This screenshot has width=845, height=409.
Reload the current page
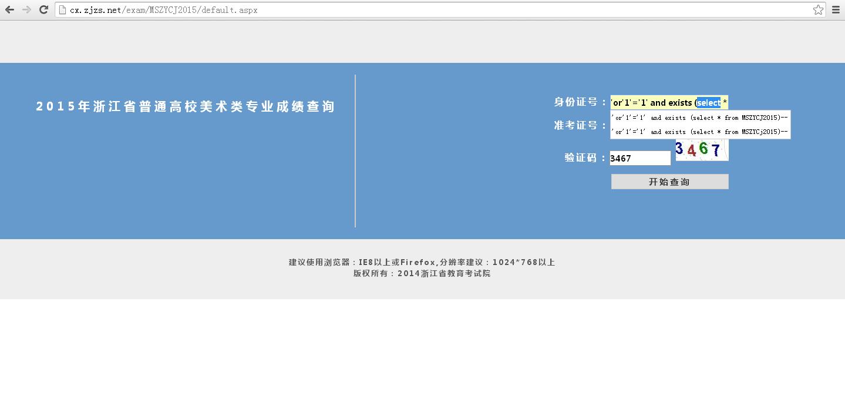43,9
